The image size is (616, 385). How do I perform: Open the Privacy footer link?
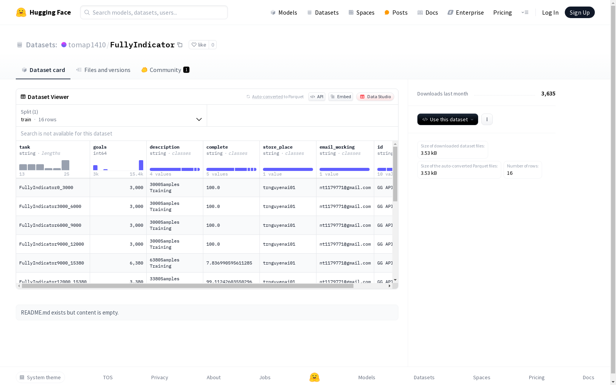pos(160,377)
